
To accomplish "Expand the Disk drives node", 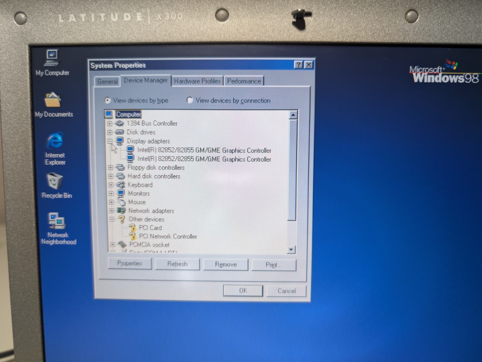I will [110, 132].
